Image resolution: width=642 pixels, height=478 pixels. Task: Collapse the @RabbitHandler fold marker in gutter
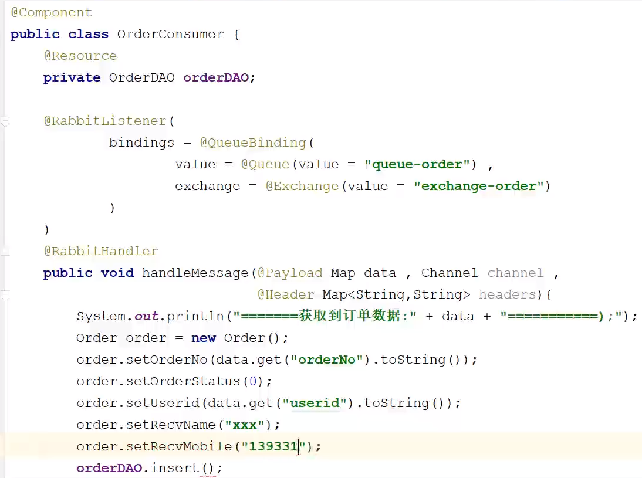coord(5,252)
